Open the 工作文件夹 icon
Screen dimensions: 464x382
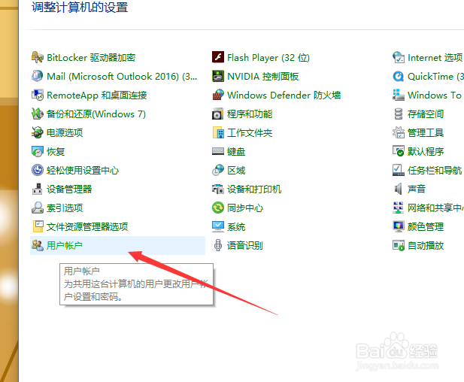[x=218, y=132]
